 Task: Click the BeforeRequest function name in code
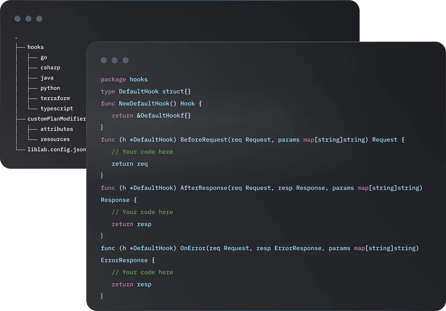(x=204, y=140)
